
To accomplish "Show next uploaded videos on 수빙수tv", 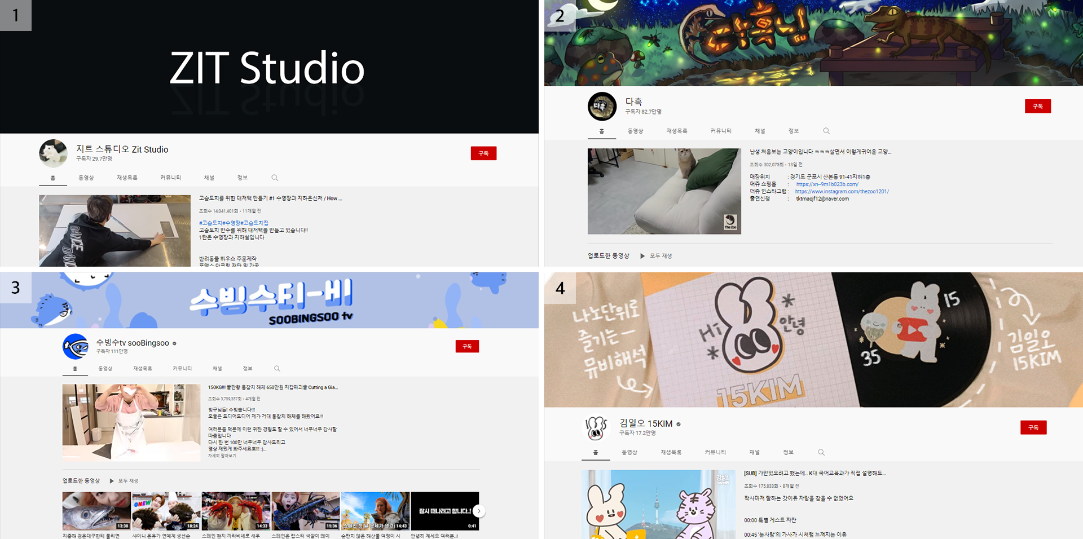I will pos(479,511).
